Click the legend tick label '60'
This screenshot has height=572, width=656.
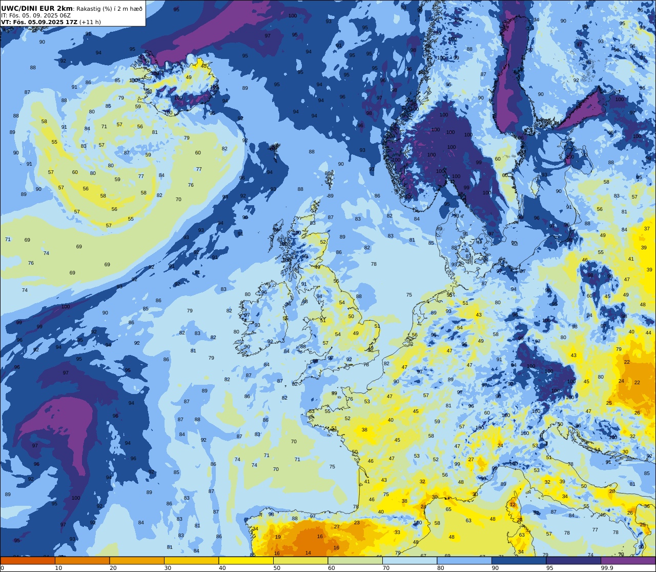coord(332,568)
